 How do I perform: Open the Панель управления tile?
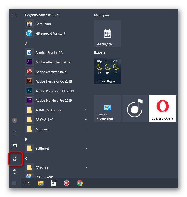[x=107, y=108]
